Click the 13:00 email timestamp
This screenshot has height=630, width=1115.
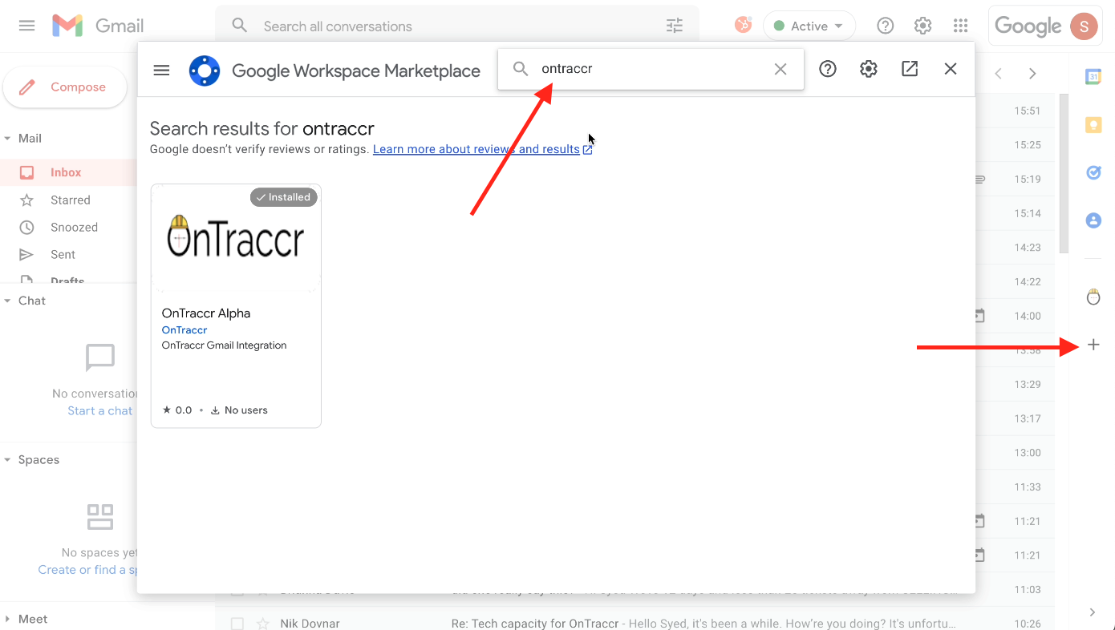(1028, 453)
